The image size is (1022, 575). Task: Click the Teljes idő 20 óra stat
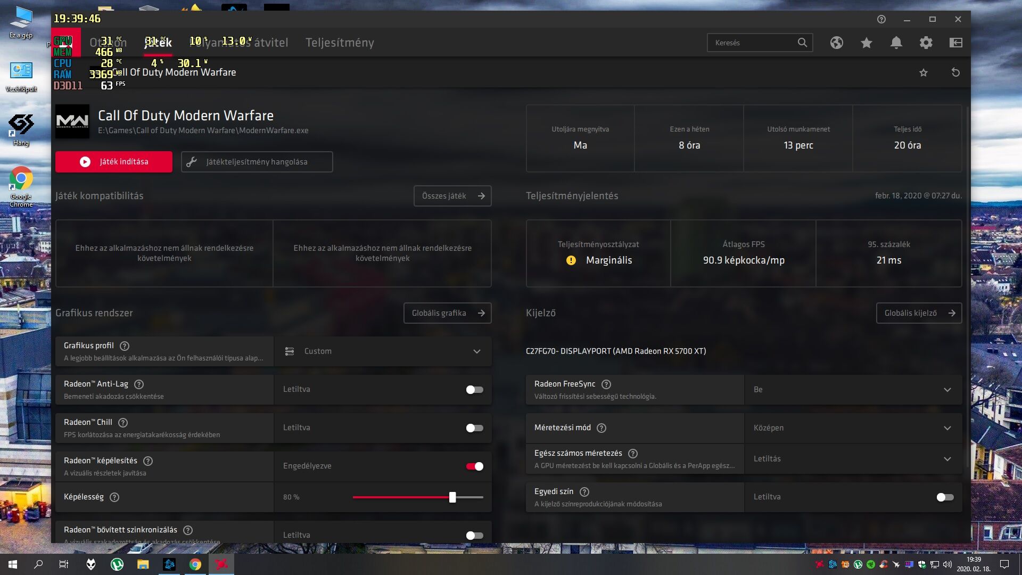(x=908, y=138)
